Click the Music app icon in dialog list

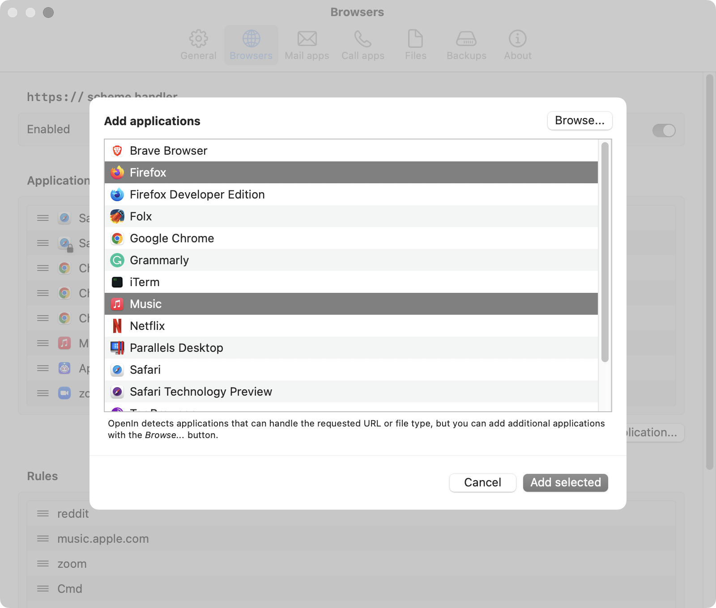[117, 304]
